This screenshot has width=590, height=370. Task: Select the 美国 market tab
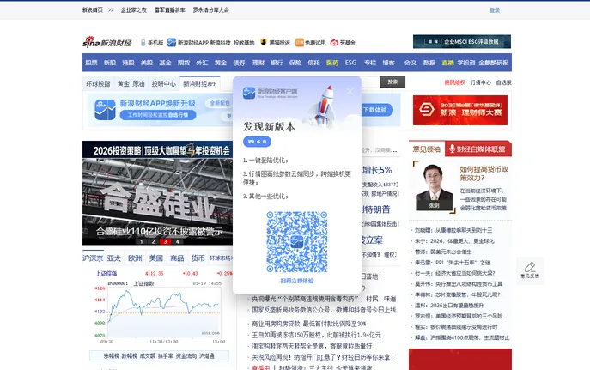click(x=156, y=258)
